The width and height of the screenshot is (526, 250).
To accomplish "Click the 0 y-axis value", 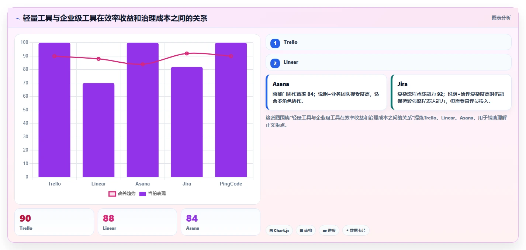I will (27, 177).
